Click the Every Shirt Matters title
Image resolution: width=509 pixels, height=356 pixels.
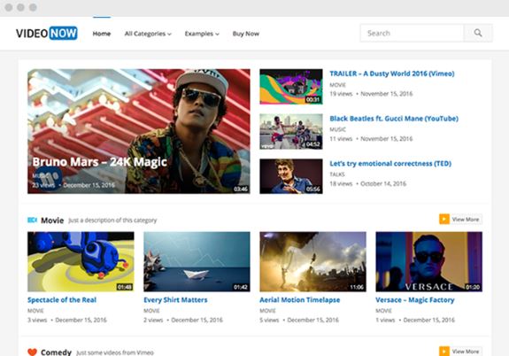(175, 300)
